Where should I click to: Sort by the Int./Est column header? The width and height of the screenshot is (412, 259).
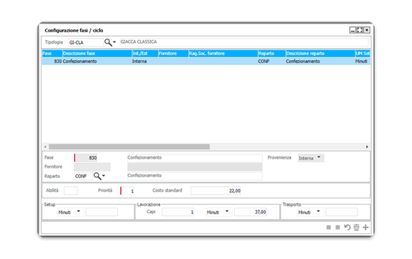coord(145,54)
